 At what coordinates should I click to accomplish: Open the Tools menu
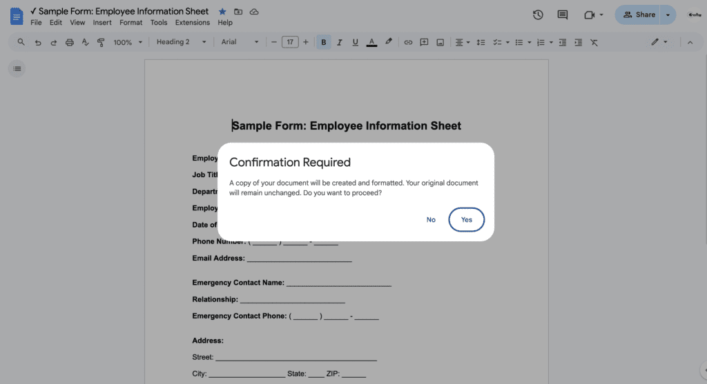click(x=159, y=23)
